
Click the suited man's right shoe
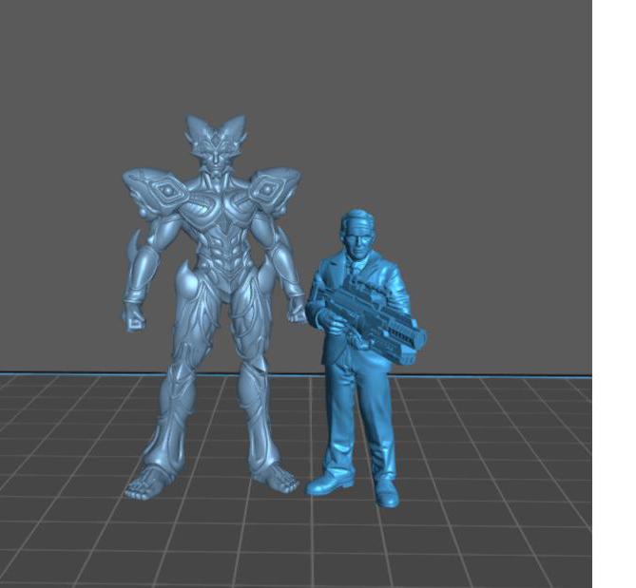tap(386, 492)
